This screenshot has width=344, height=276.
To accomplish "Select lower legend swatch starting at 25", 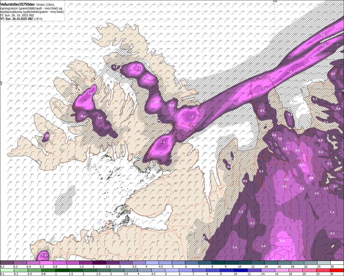I will point(323,270).
